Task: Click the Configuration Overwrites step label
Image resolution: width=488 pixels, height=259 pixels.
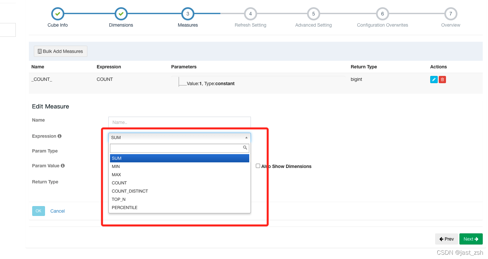Action: (383, 25)
